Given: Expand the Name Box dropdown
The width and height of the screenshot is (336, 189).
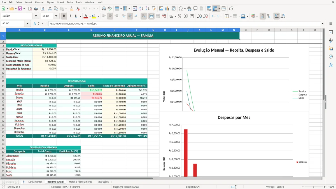Looking at the screenshot, I should [x=27, y=24].
